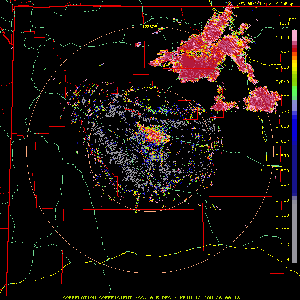Click the Correlation Coefficient caption at bottom
300x300 pixels.
(x=151, y=298)
